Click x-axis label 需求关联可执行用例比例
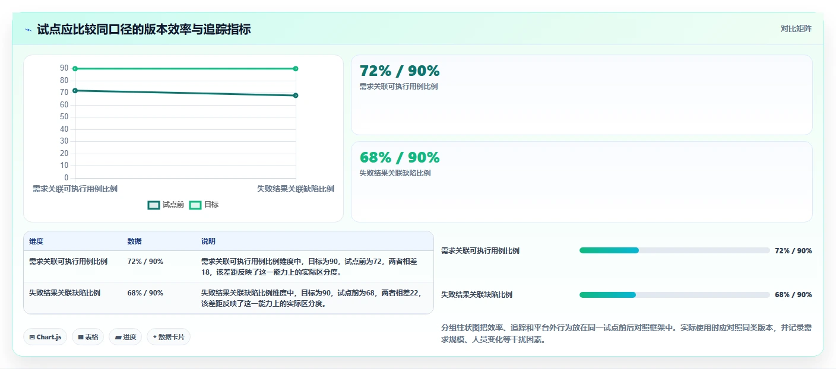The width and height of the screenshot is (836, 369). [75, 189]
